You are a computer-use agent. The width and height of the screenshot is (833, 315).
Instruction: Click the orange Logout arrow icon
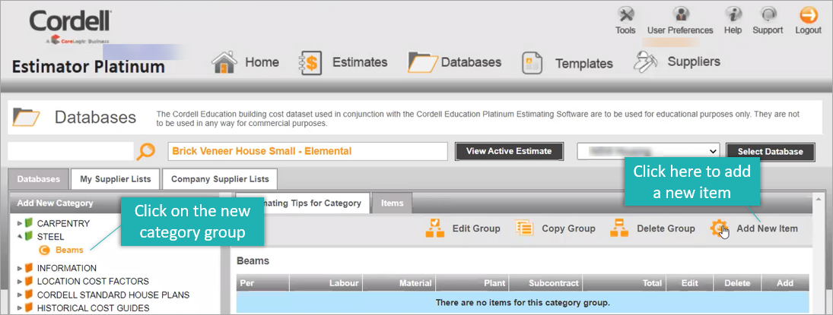pos(808,14)
